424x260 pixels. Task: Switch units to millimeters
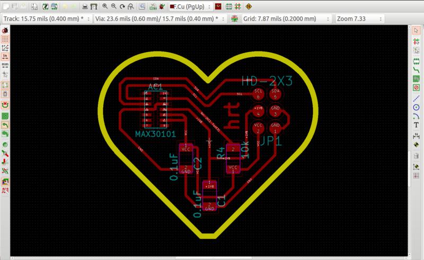click(x=5, y=65)
